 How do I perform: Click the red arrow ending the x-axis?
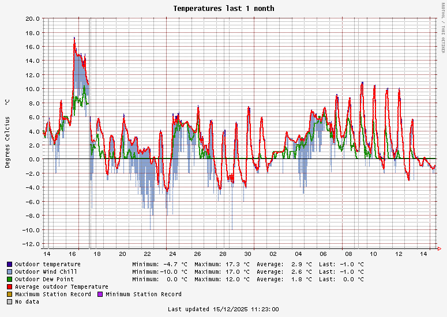coord(440,249)
